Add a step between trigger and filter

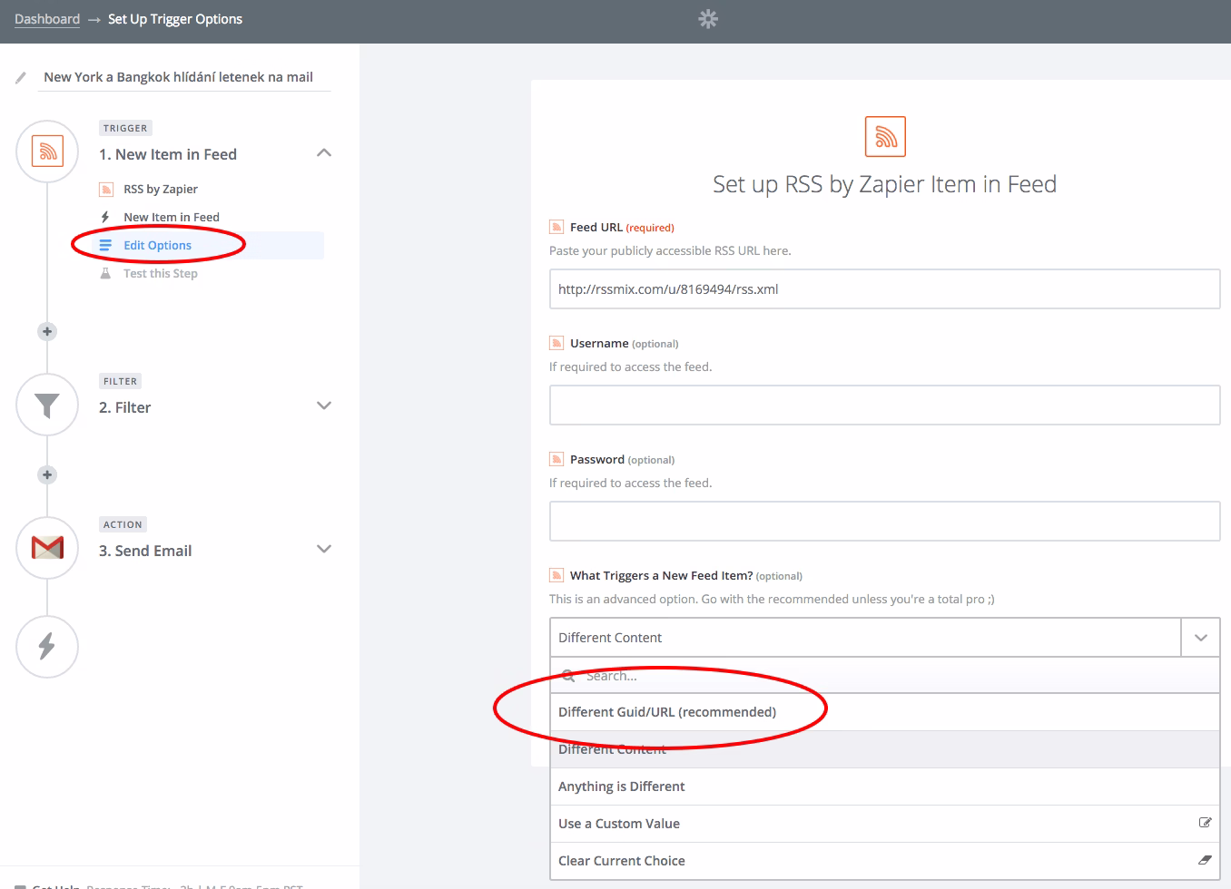pos(47,332)
